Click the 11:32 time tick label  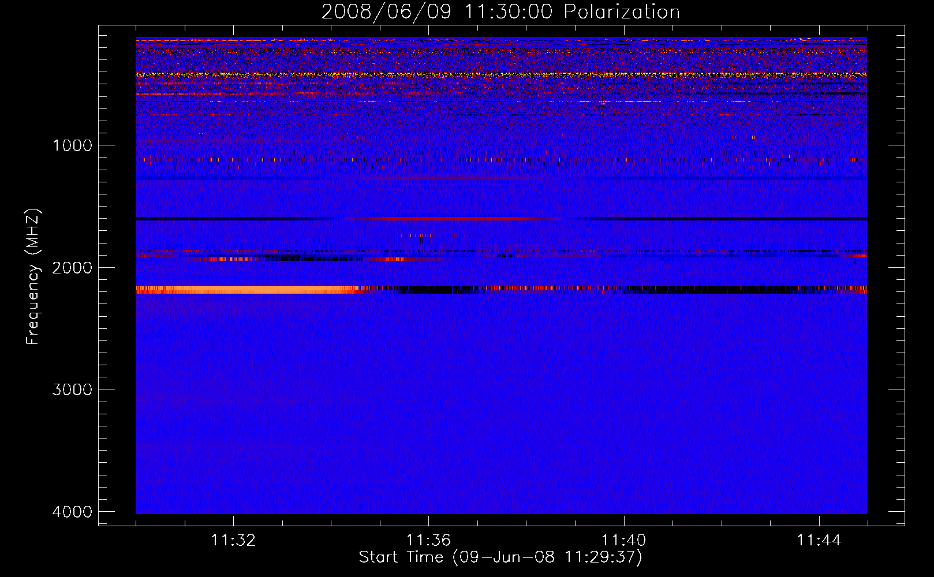coord(233,541)
